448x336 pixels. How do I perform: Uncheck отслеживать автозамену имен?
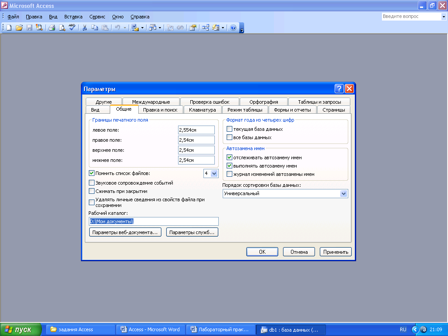coord(229,157)
